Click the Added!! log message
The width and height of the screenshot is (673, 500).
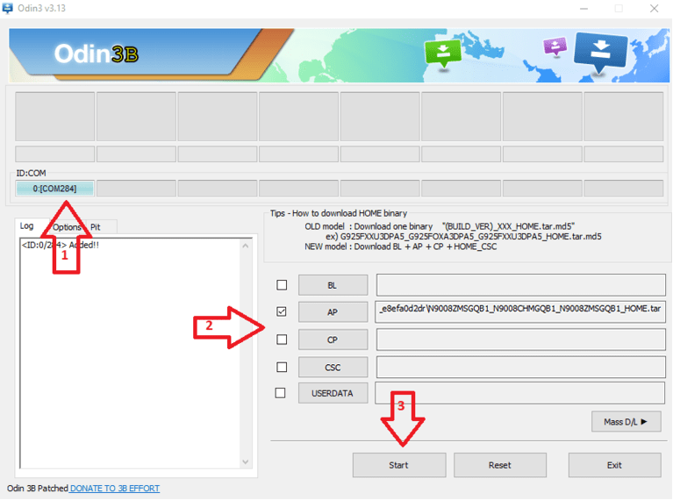[x=60, y=245]
